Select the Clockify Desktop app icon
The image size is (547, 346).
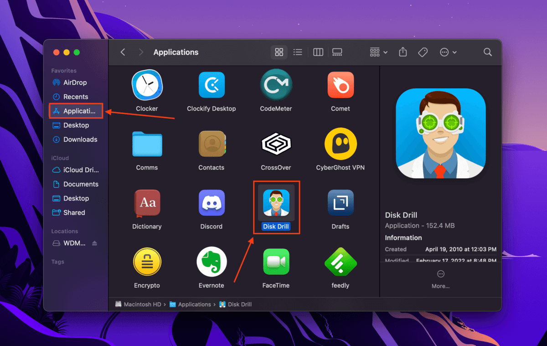click(212, 85)
